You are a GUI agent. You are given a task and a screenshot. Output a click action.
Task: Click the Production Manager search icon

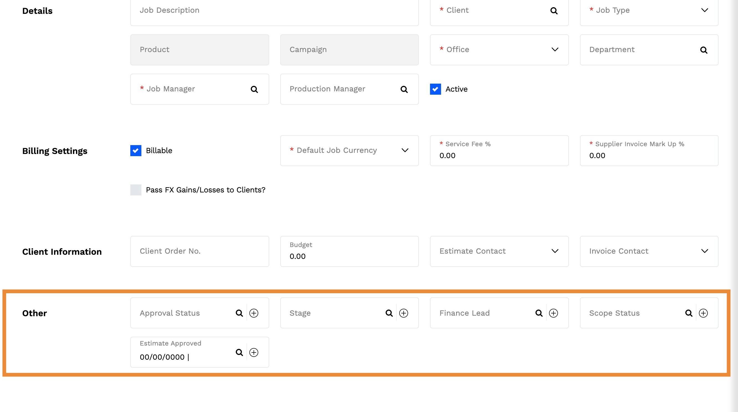pos(404,89)
